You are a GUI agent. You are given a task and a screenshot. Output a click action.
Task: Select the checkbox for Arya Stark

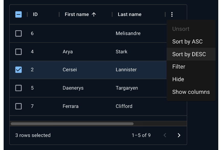pyautogui.click(x=18, y=52)
